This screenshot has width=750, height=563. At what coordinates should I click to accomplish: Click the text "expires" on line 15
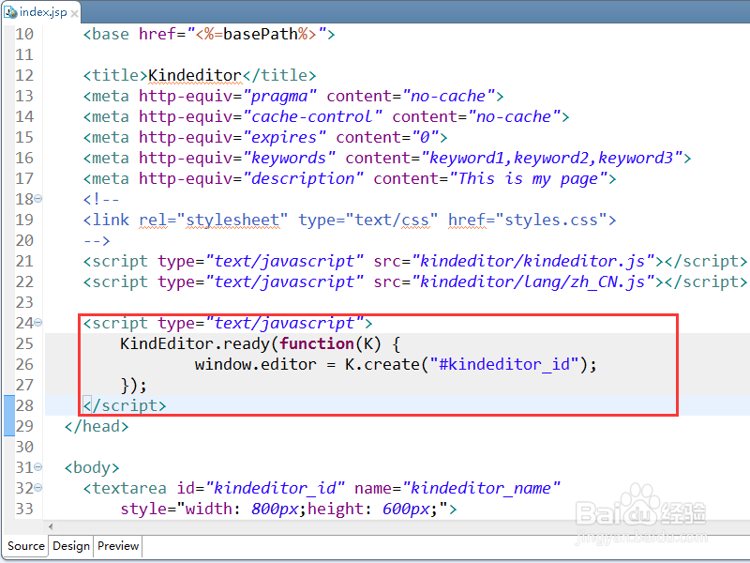click(285, 137)
